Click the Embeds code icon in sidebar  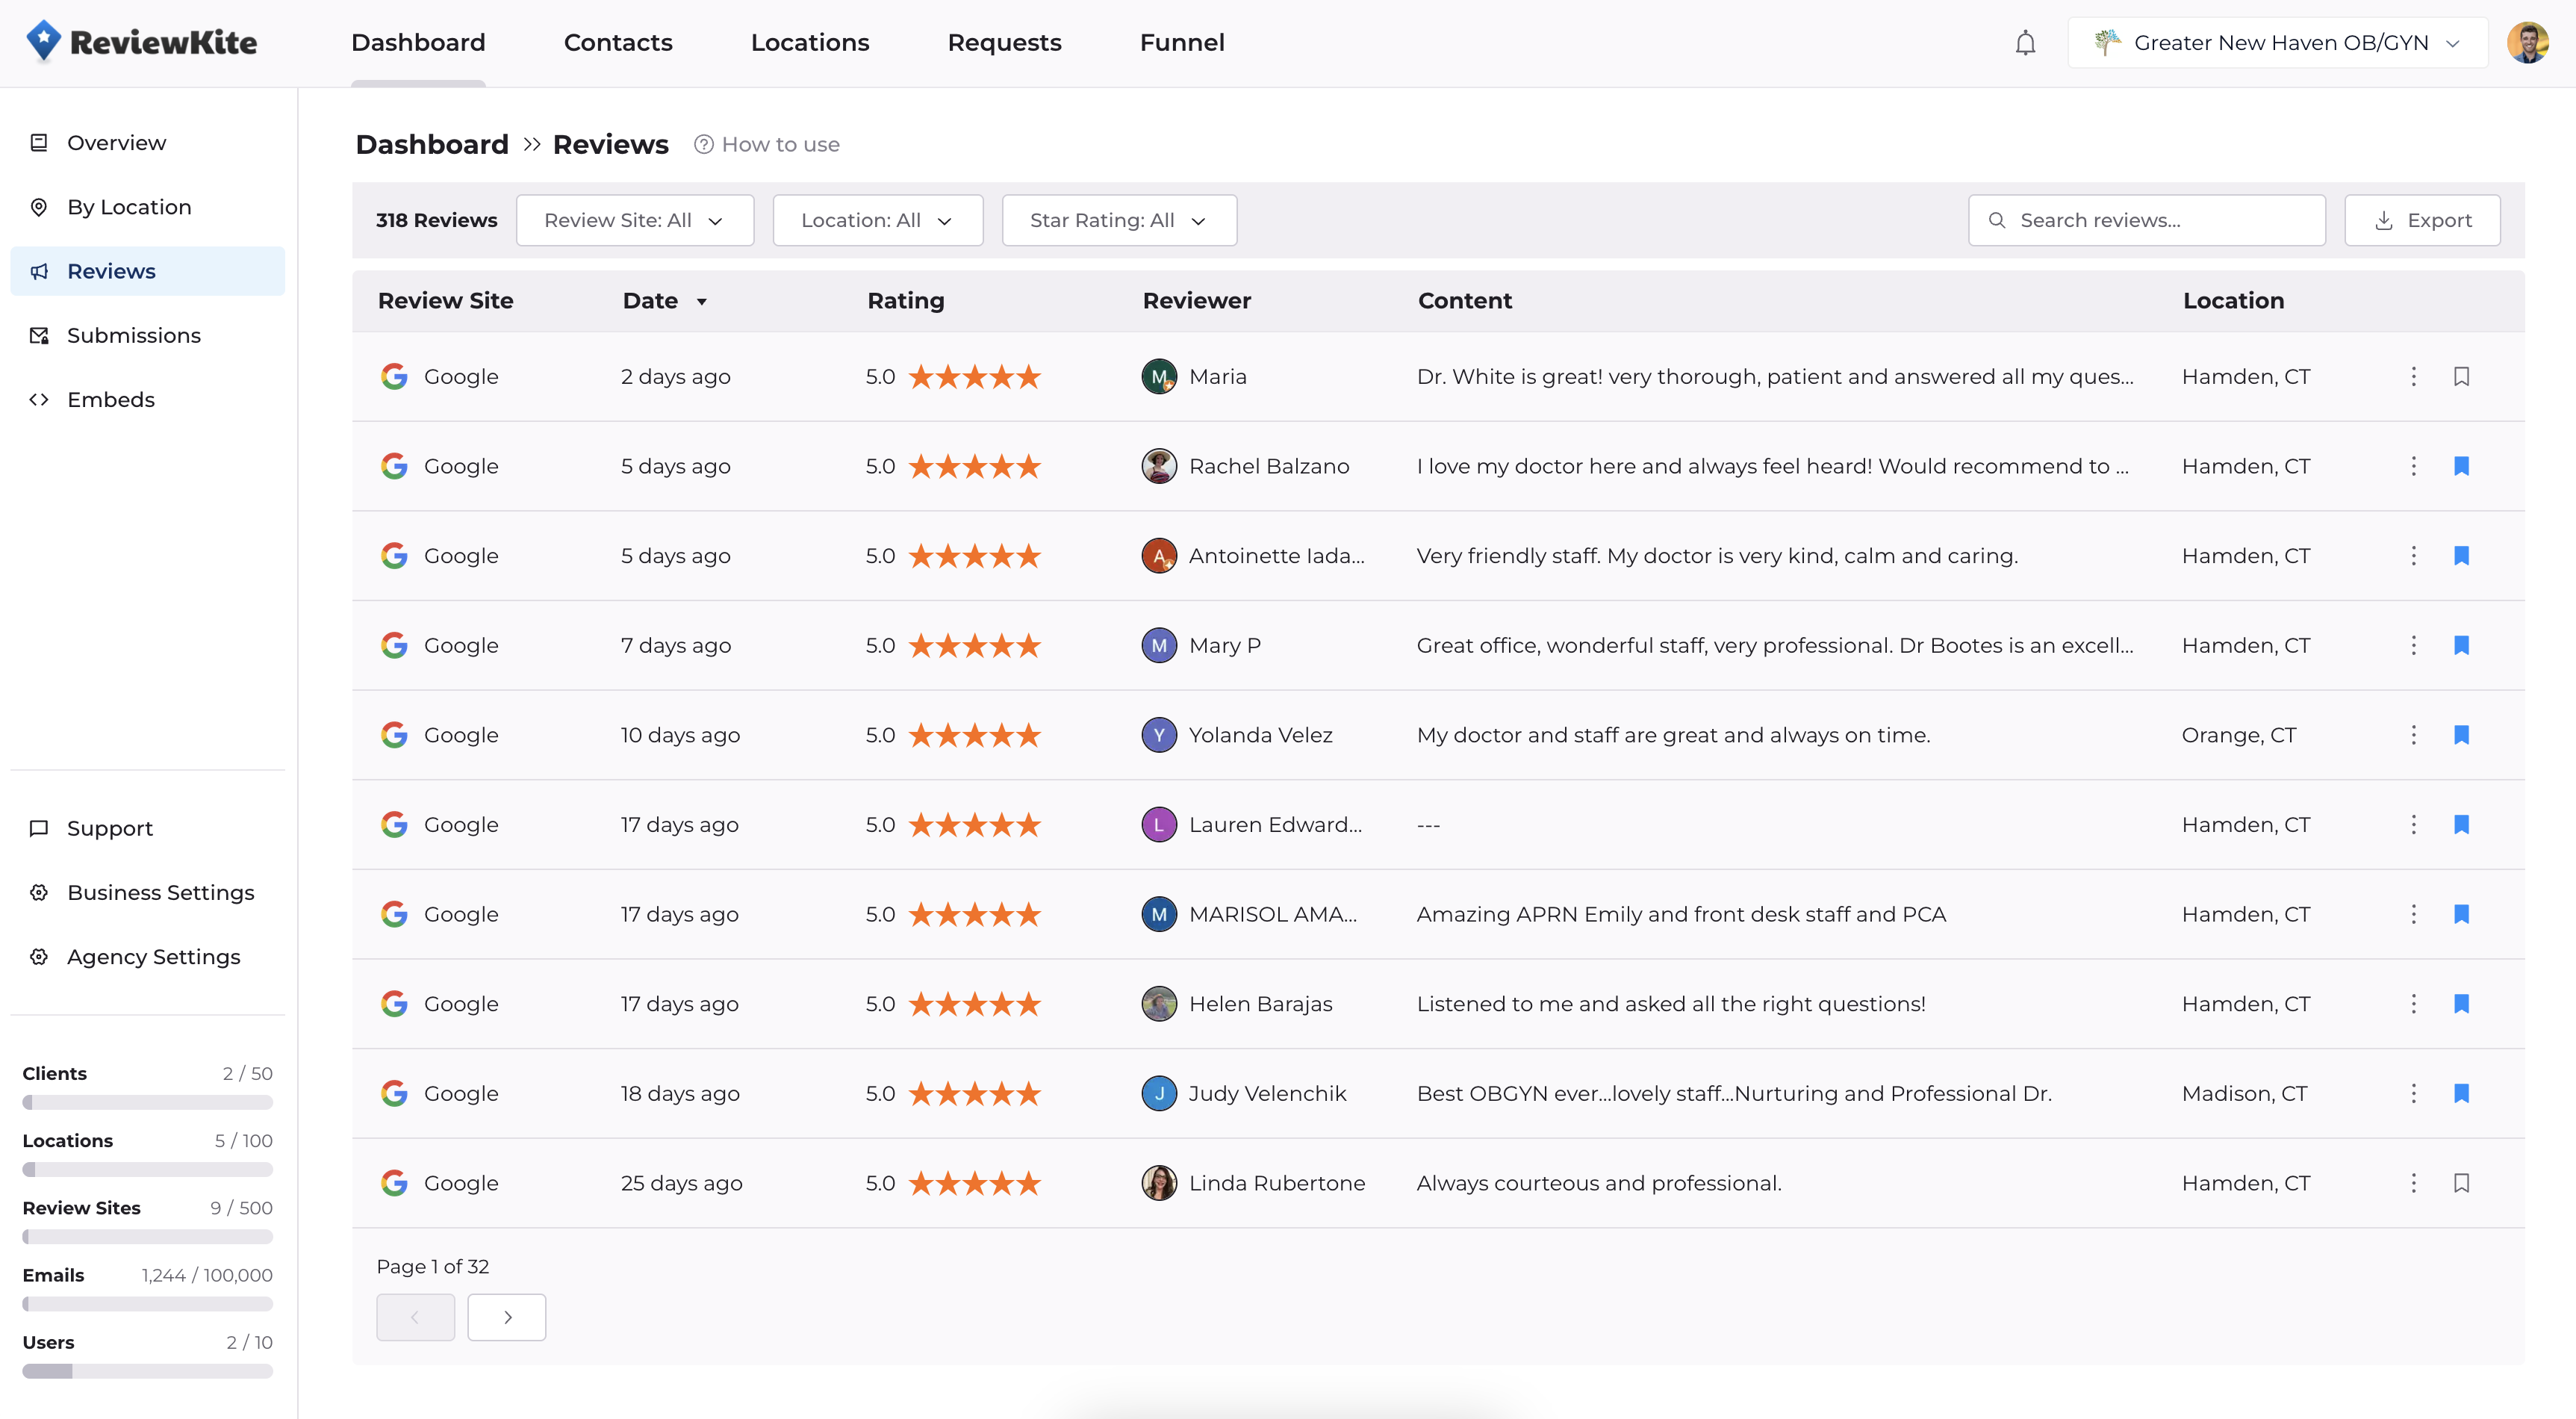click(39, 400)
